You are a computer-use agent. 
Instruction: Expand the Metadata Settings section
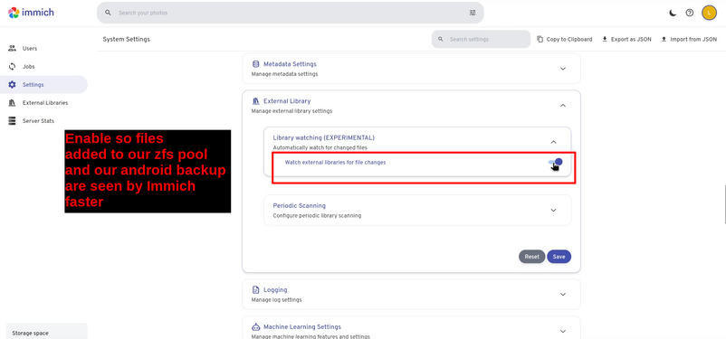point(562,69)
